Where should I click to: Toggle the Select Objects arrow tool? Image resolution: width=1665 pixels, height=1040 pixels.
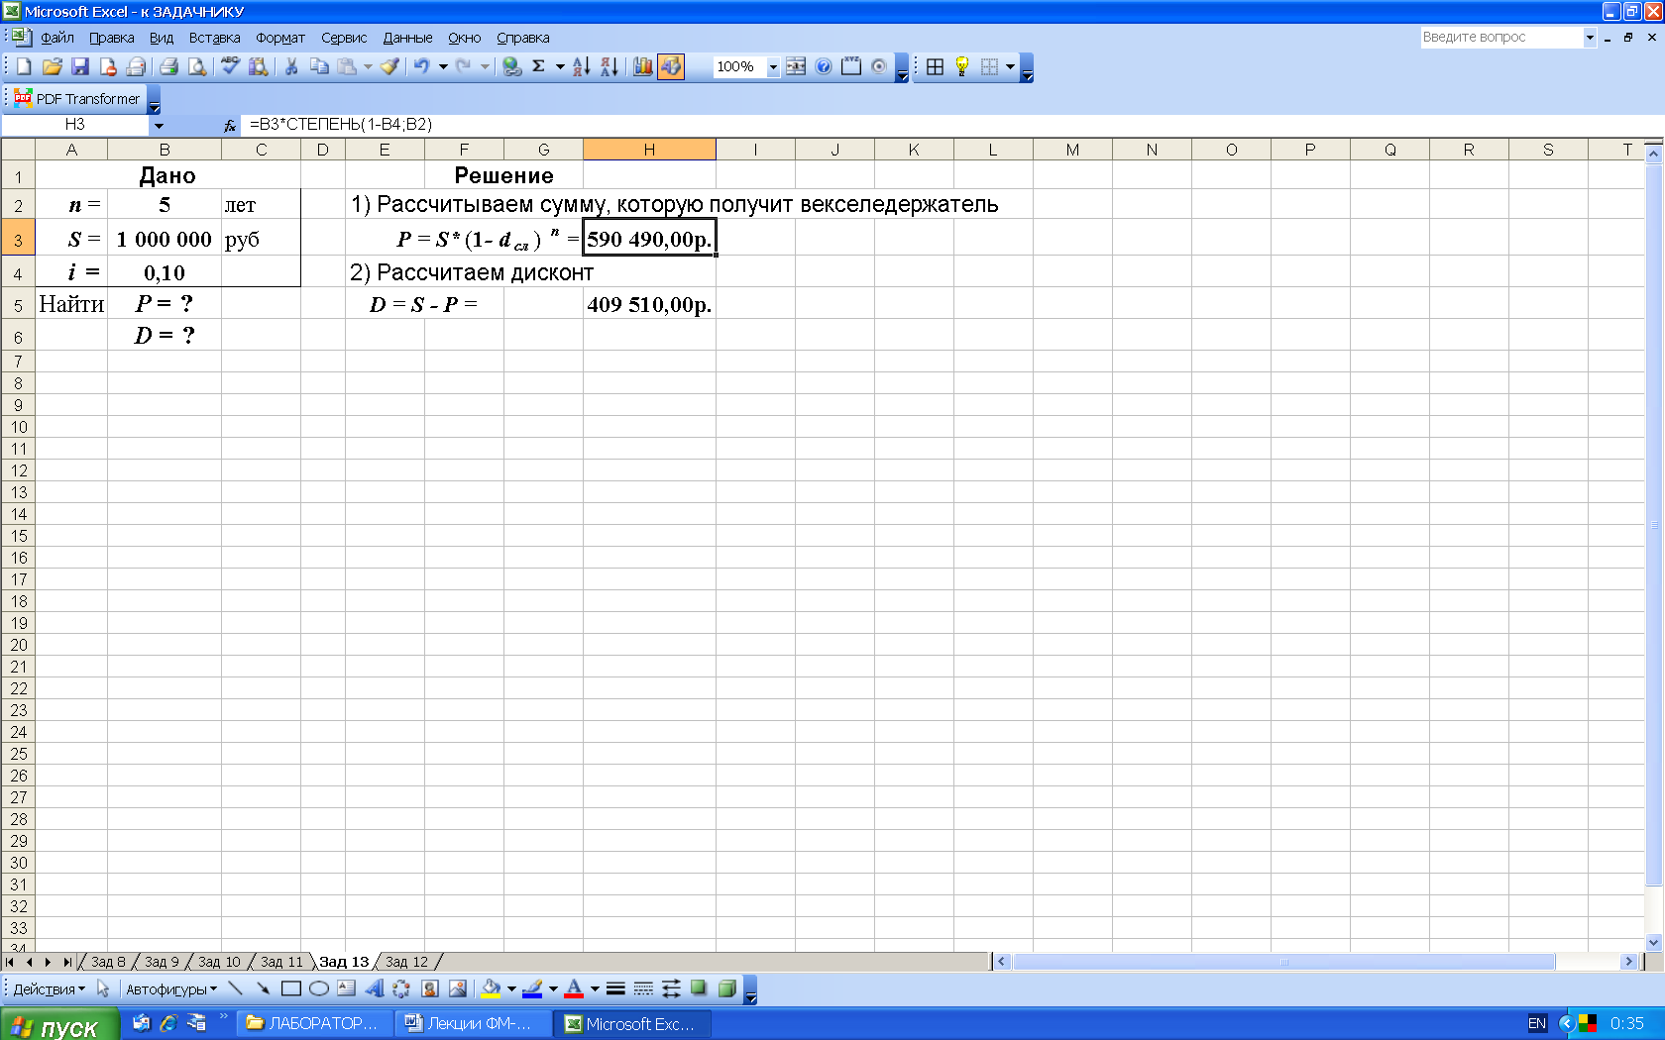(103, 988)
